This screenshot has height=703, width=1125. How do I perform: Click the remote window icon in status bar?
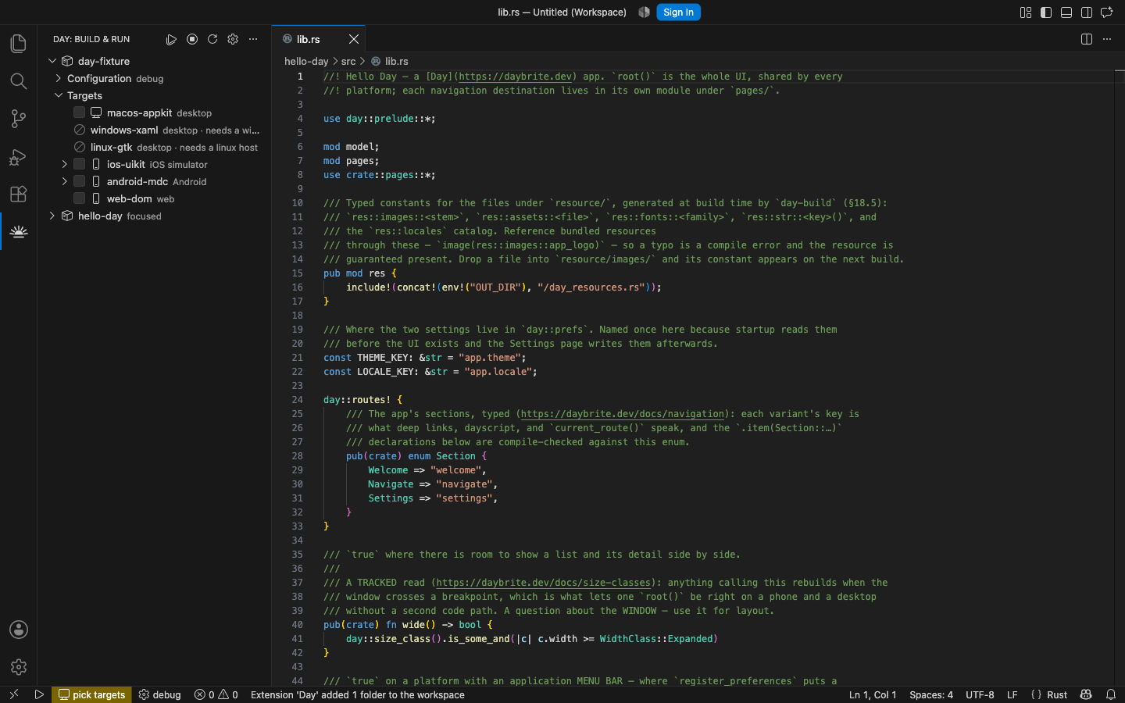tap(13, 694)
